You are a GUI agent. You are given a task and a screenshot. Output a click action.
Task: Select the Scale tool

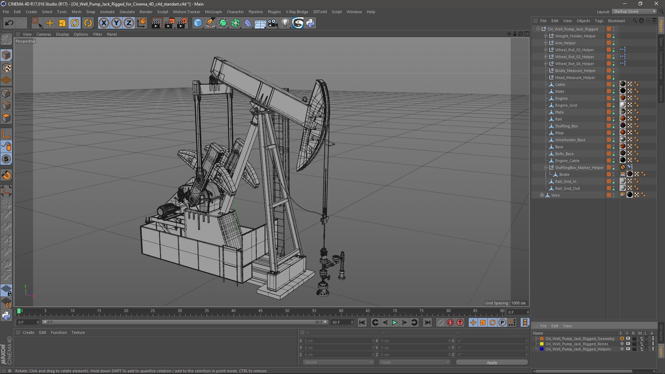pos(62,23)
